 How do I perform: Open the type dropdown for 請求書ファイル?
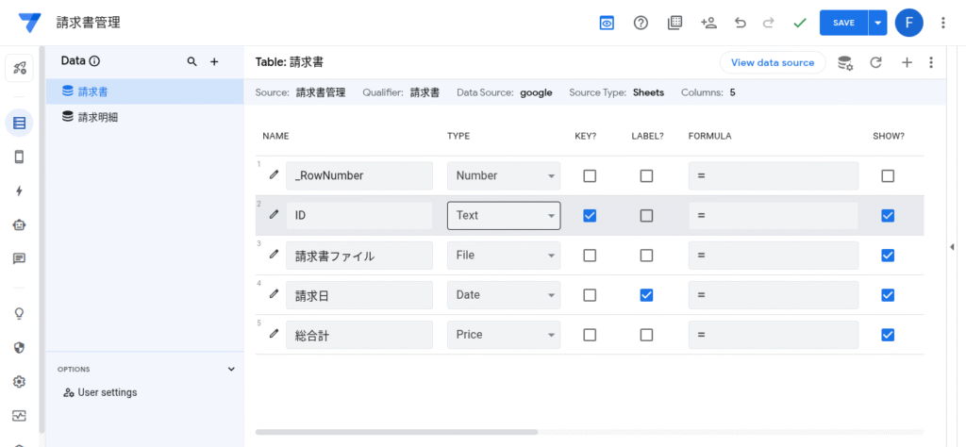tap(503, 256)
